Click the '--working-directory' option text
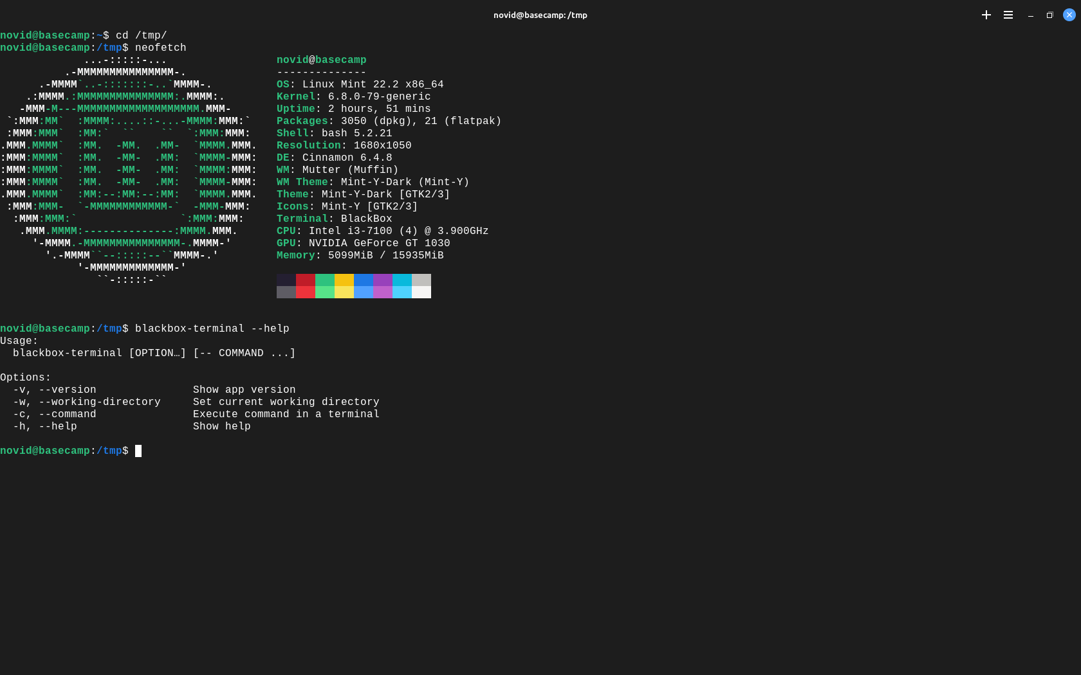 pos(100,402)
